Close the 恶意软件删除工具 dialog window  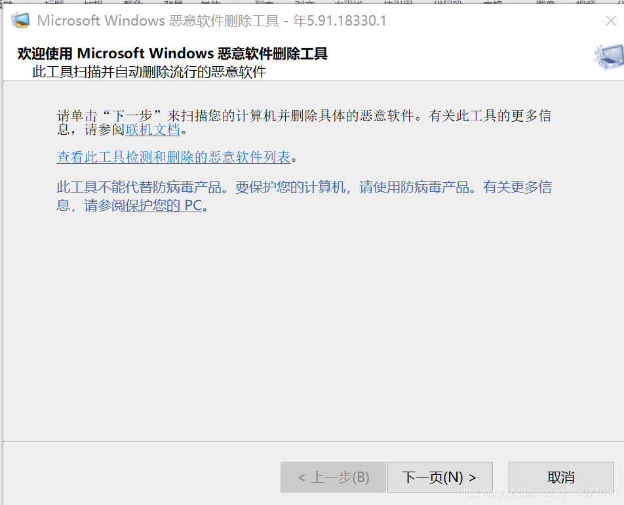(x=611, y=21)
